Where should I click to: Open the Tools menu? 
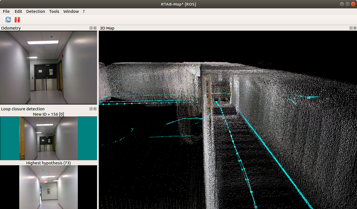(54, 11)
